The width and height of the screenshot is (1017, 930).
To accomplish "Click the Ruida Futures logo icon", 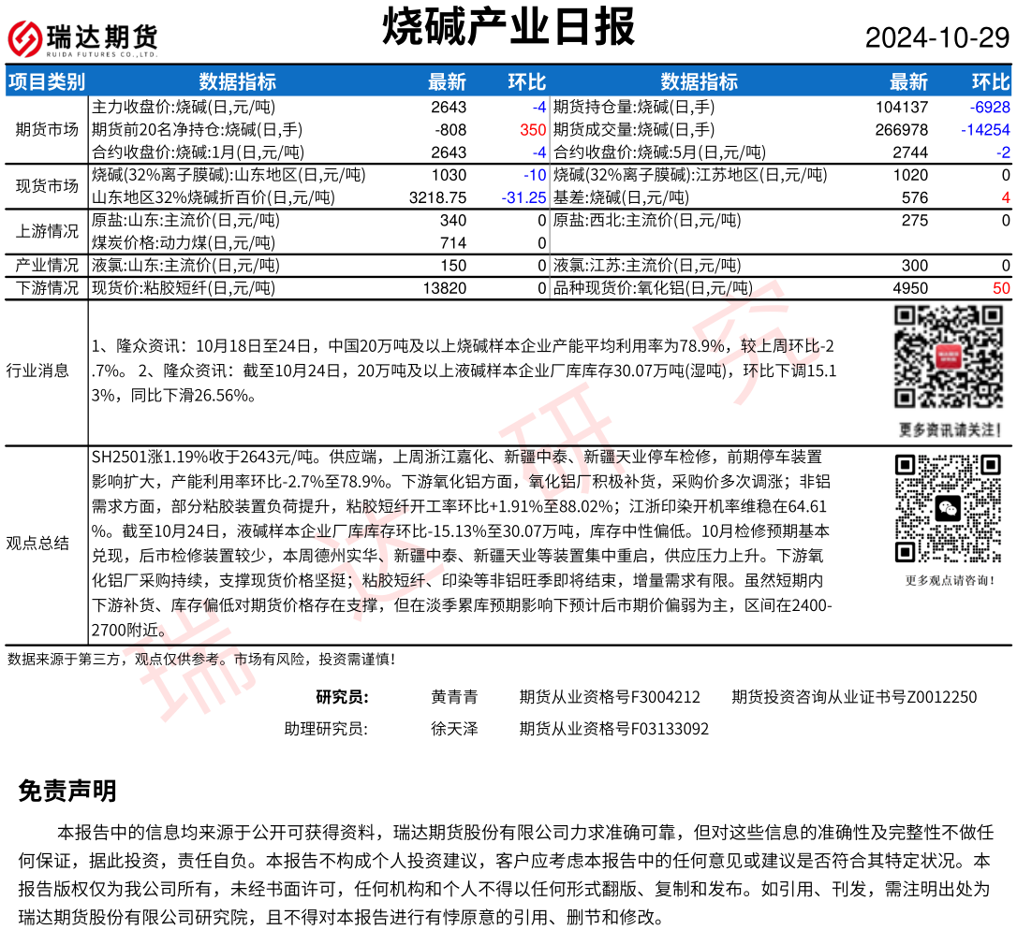I will coord(25,37).
